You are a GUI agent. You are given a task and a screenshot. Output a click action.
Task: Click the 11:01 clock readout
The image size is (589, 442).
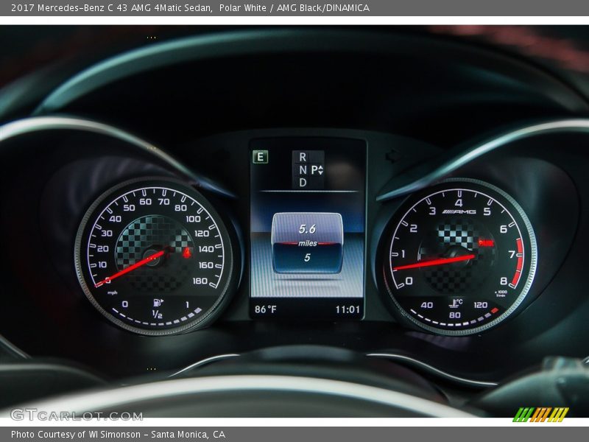tap(348, 309)
